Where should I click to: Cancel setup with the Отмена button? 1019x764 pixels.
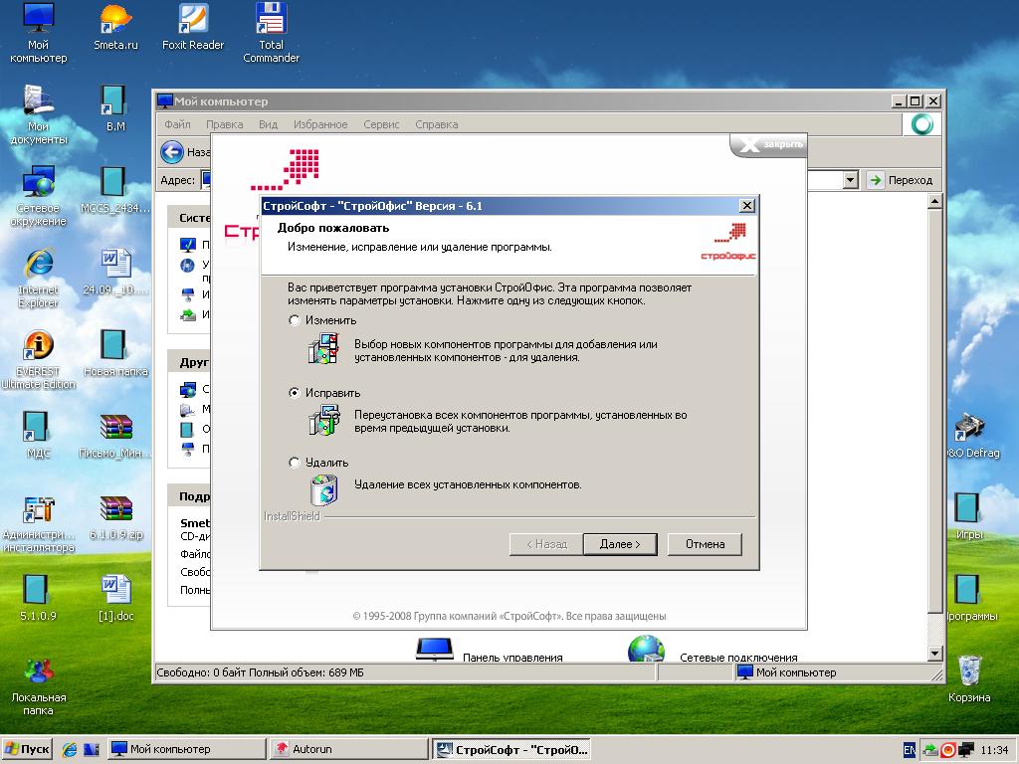[x=706, y=544]
